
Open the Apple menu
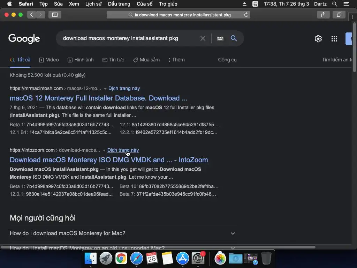click(x=9, y=4)
